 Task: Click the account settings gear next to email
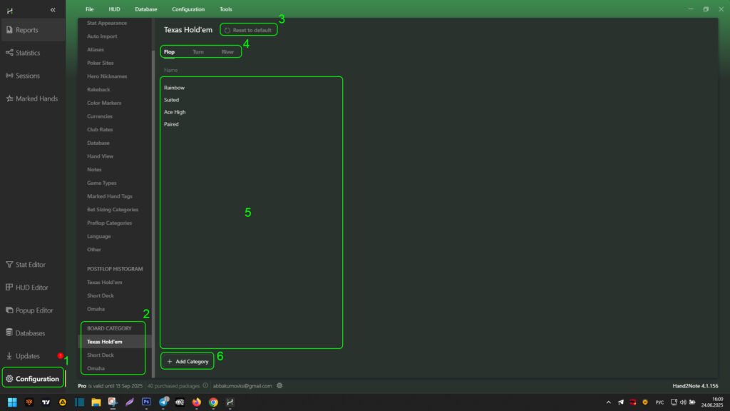point(280,386)
